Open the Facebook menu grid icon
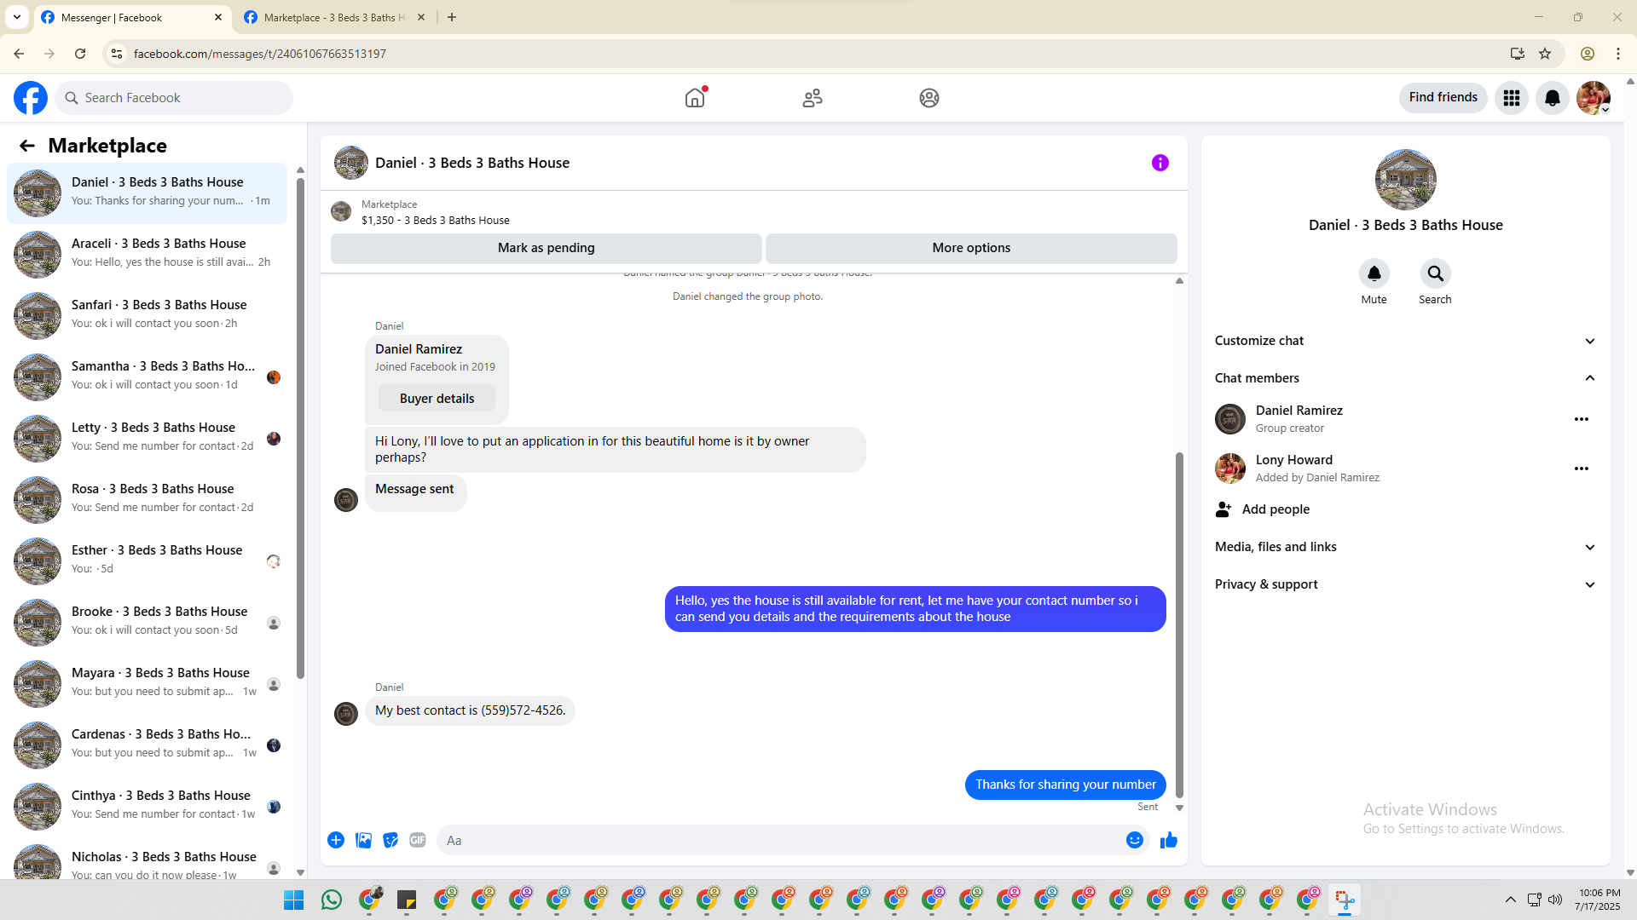The image size is (1637, 920). coord(1512,98)
